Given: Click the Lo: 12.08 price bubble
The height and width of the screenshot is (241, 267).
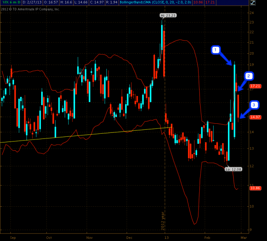Looking at the screenshot, I should (x=233, y=170).
